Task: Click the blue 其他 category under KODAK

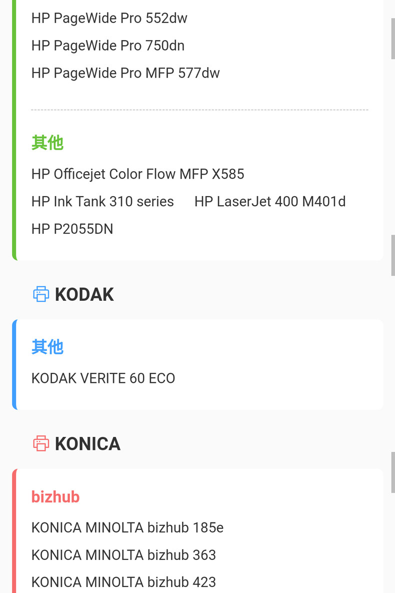Action: point(47,347)
